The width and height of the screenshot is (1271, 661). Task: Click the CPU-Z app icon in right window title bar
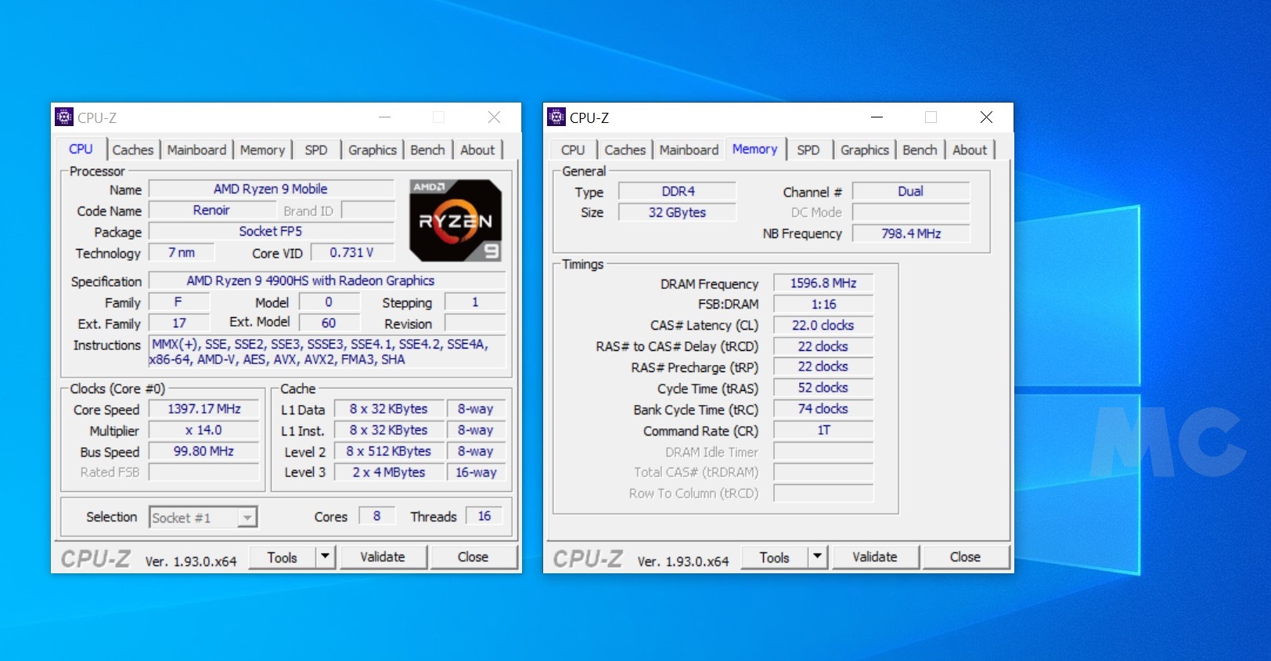(556, 117)
